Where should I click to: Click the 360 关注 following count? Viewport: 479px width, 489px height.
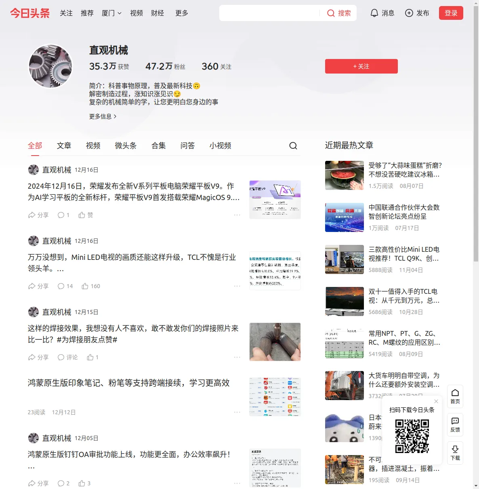point(216,66)
